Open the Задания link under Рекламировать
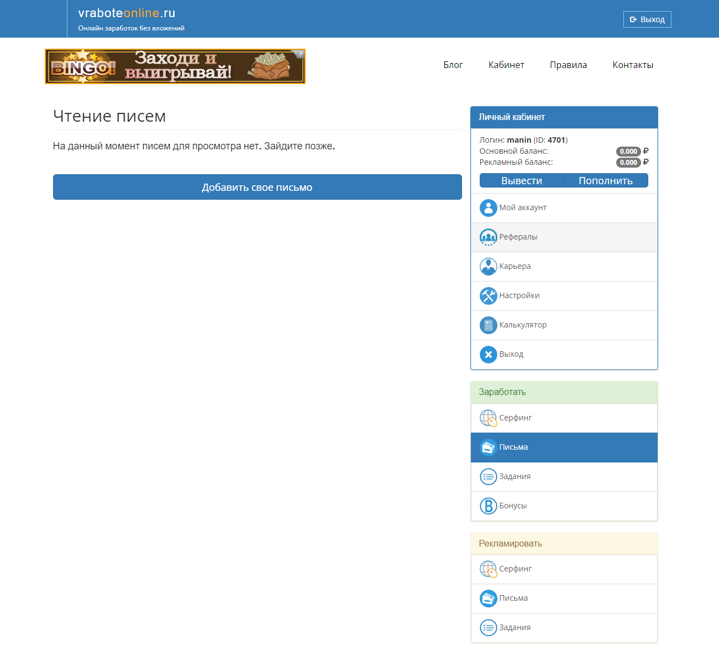The image size is (719, 650). tap(564, 628)
